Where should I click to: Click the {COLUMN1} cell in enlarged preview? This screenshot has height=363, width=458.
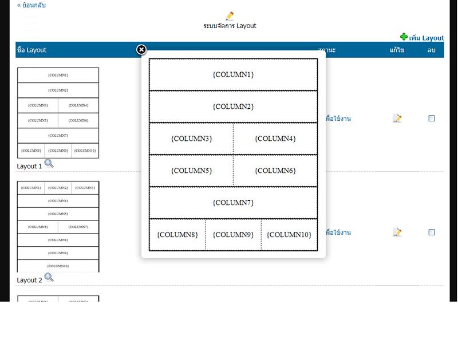[233, 74]
